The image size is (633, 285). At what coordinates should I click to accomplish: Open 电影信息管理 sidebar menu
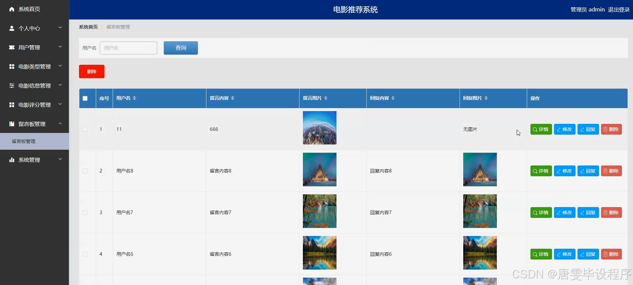pyautogui.click(x=34, y=86)
